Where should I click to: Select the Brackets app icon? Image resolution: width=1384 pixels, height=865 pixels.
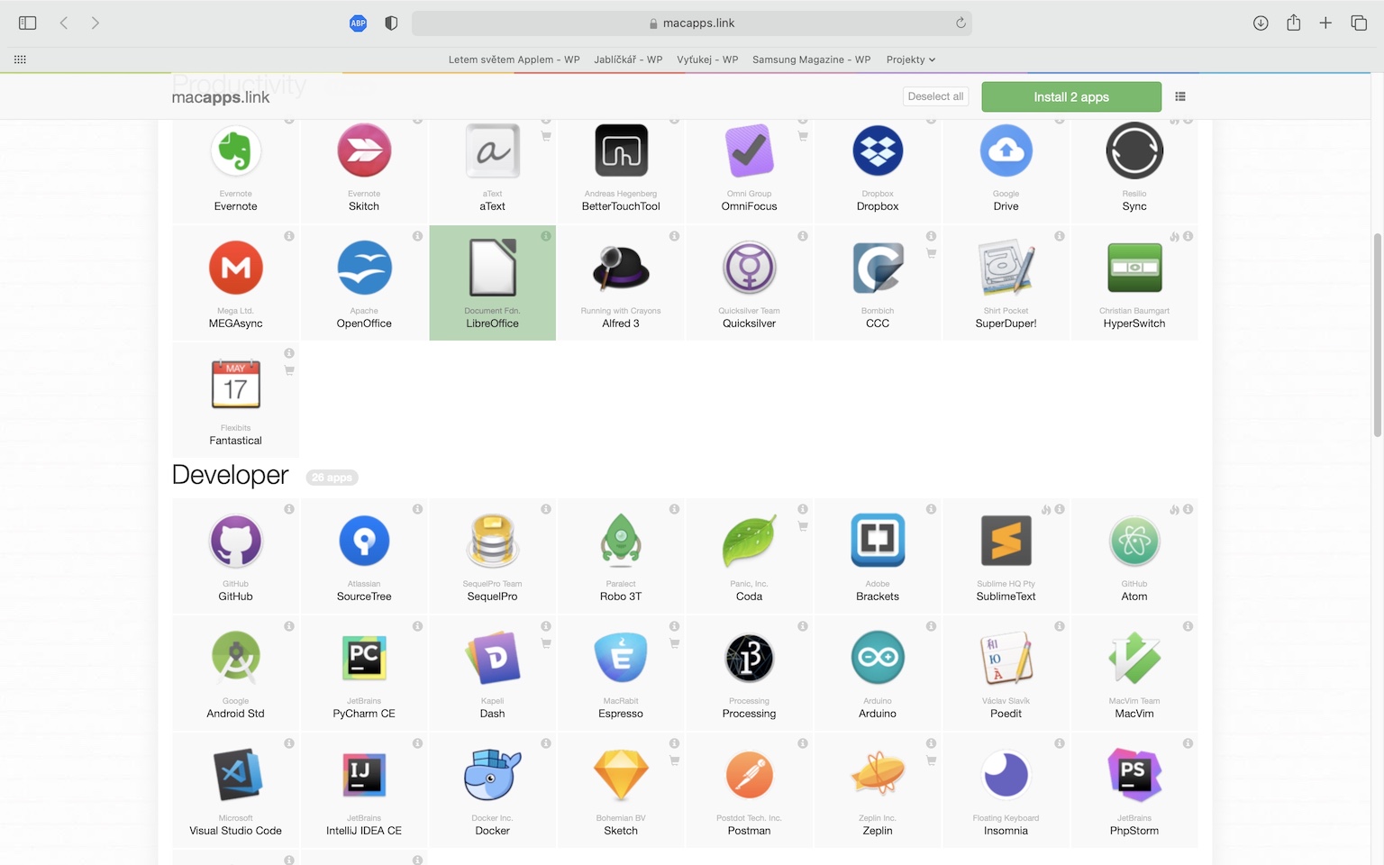(x=878, y=541)
